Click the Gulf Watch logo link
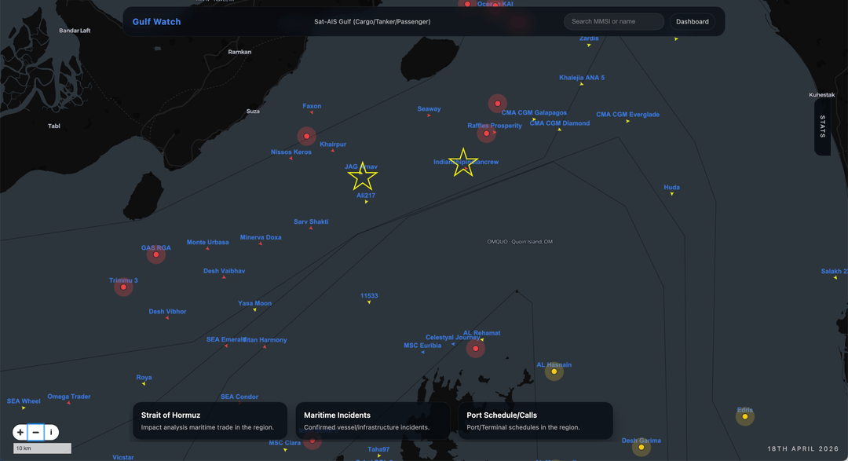This screenshot has width=848, height=461. [156, 22]
